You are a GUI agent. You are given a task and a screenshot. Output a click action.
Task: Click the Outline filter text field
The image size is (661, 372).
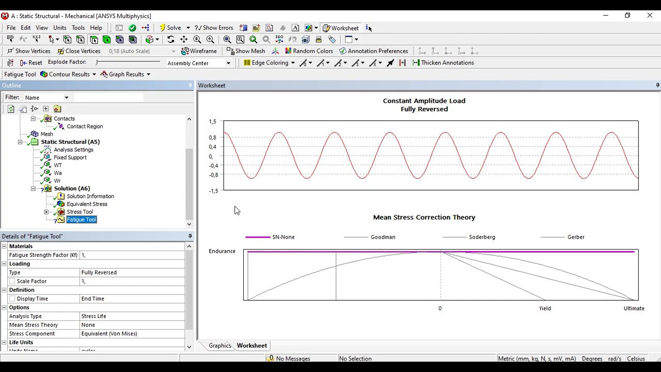[108, 98]
